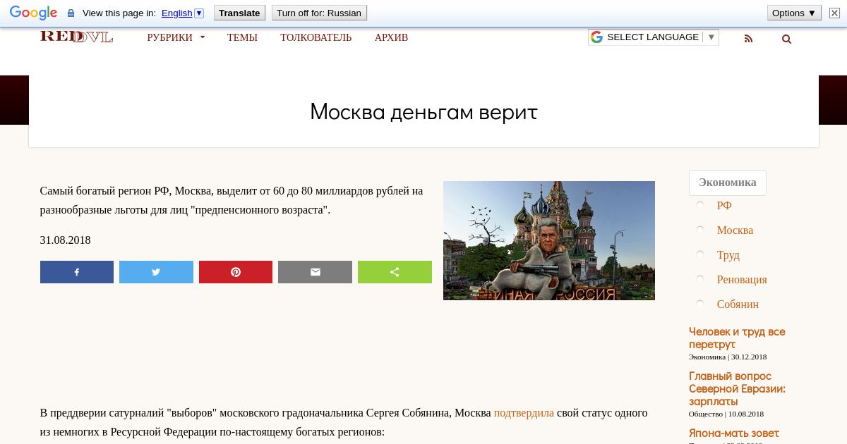Share the article on Twitter
Viewport: 847px width, 444px height.
coord(156,272)
